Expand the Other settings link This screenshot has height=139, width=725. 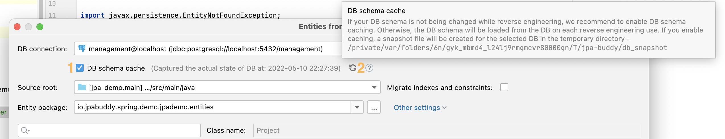point(420,108)
